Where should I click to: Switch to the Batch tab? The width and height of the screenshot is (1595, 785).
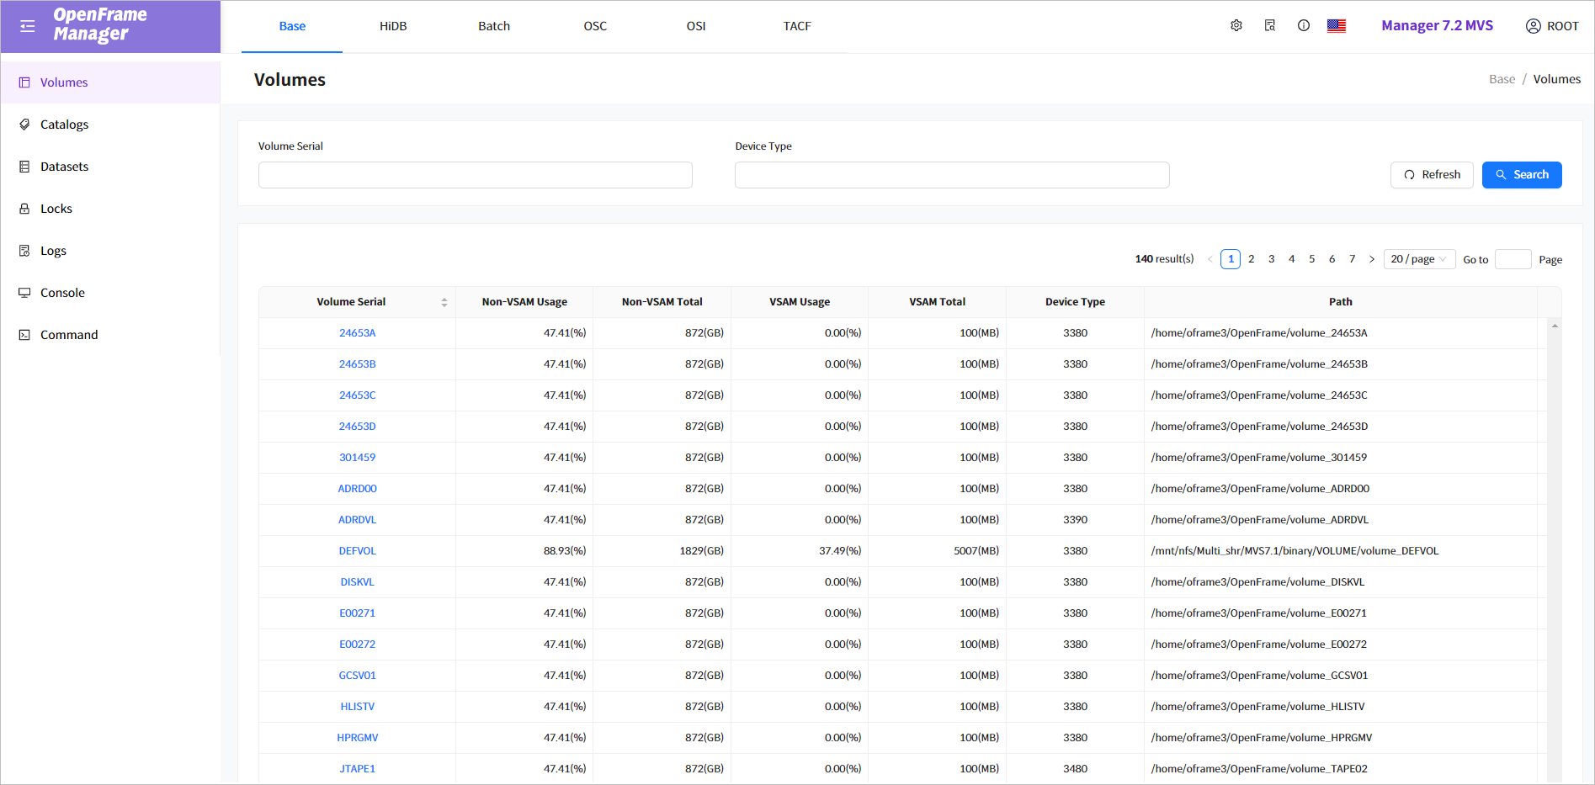coord(494,26)
